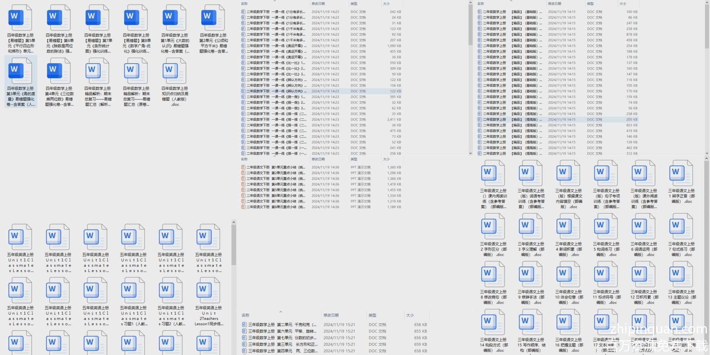Open 三年级语文上册 2 字形区分 document

point(493,227)
